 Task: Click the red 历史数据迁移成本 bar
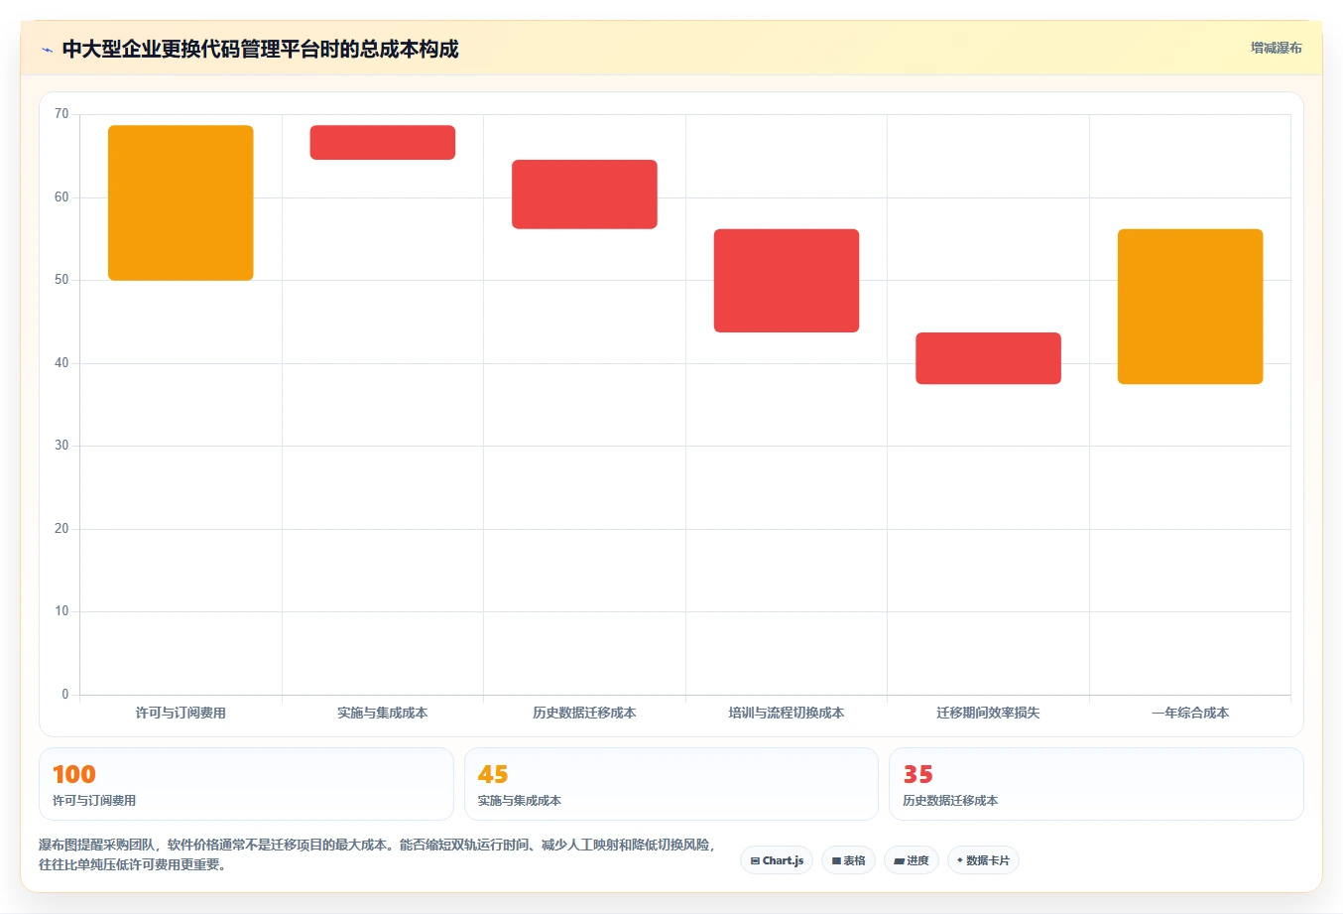(x=584, y=195)
